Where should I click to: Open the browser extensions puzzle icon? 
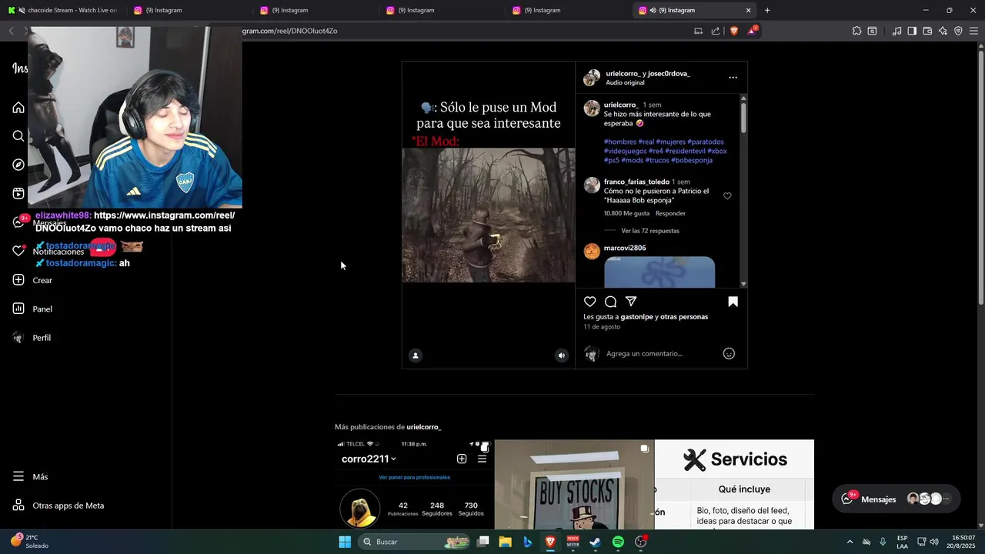(856, 31)
